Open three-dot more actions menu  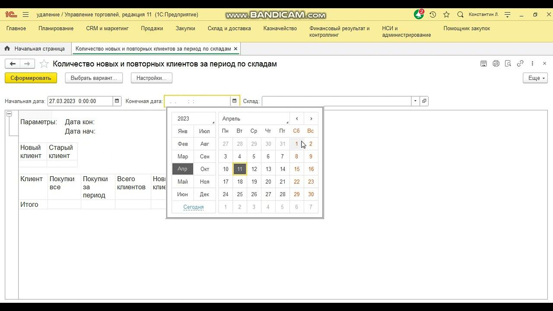point(532,63)
